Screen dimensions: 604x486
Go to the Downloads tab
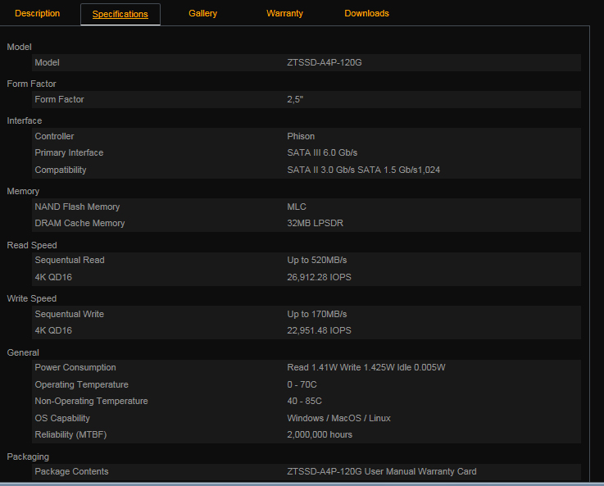coord(366,13)
